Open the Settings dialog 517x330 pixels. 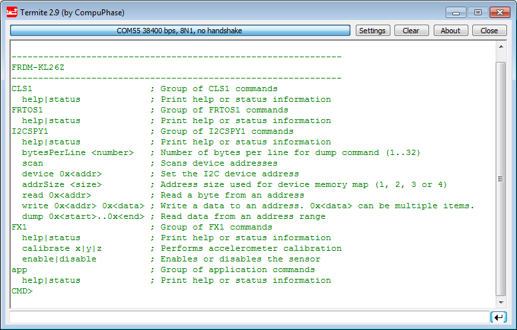pyautogui.click(x=372, y=31)
